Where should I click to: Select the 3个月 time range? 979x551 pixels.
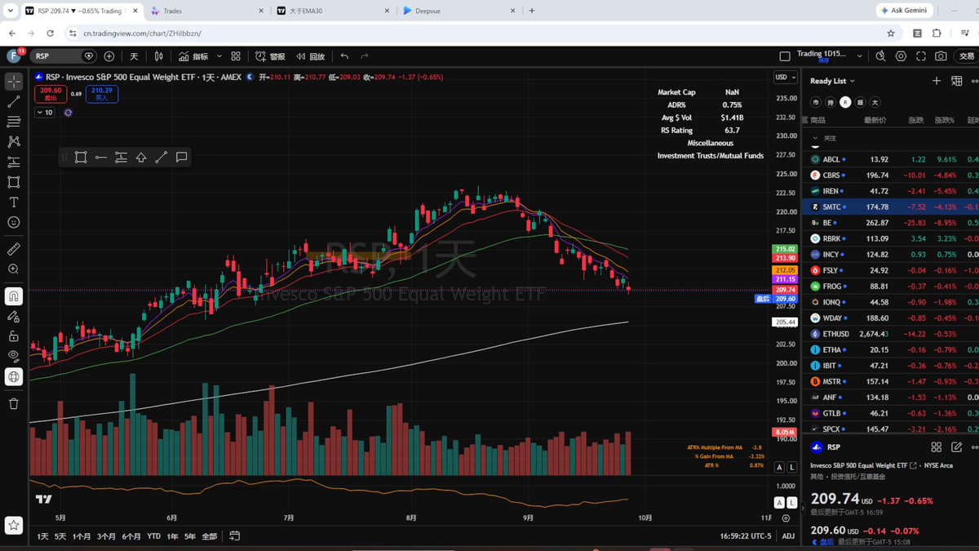coord(106,536)
